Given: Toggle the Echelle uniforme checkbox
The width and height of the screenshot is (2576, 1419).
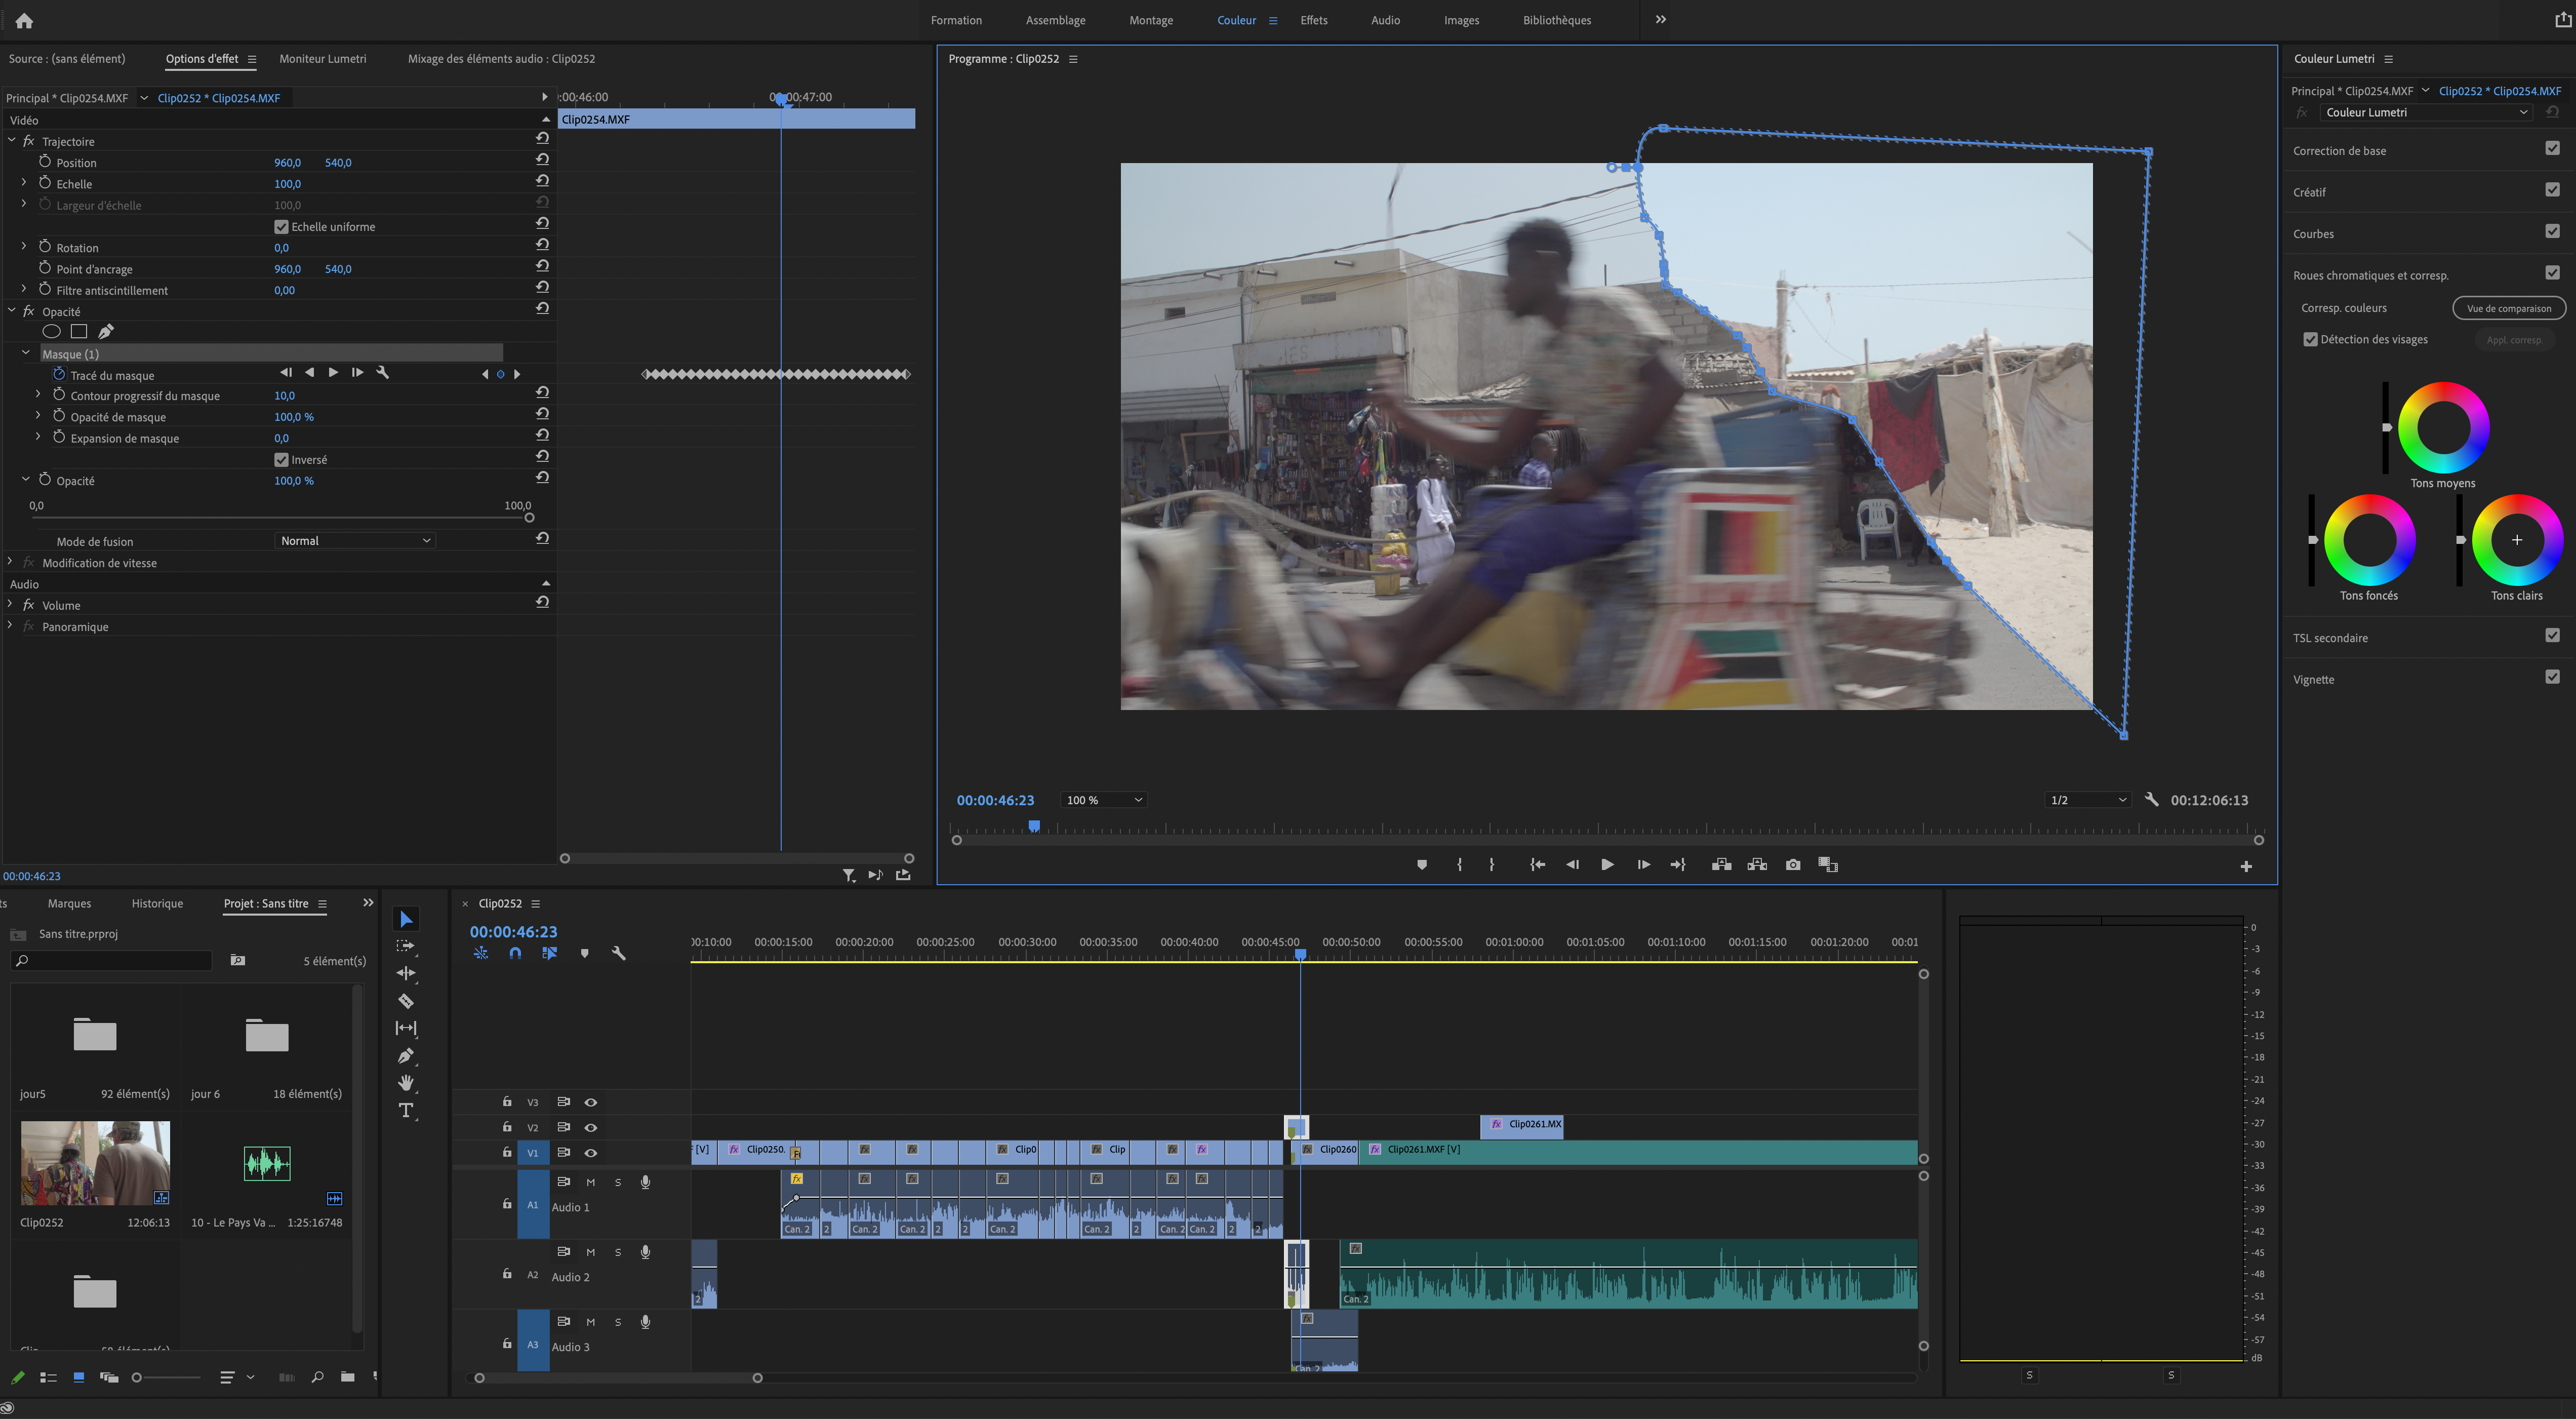Looking at the screenshot, I should point(282,227).
